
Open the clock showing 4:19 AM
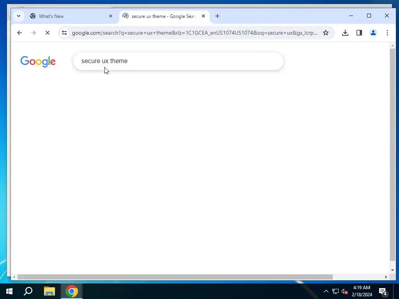(362, 291)
